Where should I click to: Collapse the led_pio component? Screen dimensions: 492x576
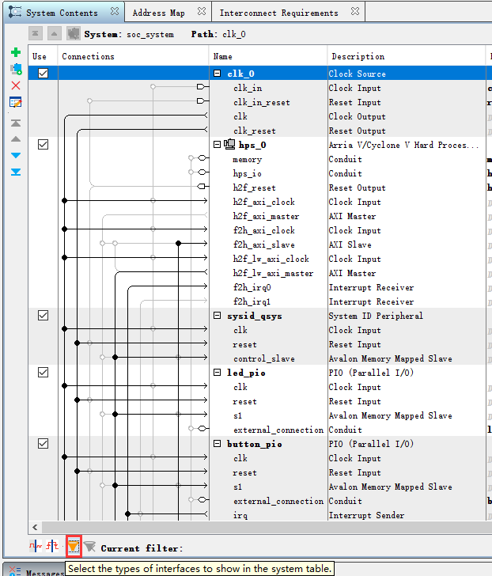tap(217, 372)
